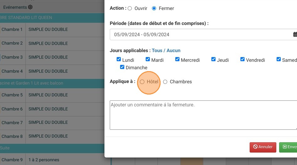Open the Evénements settings gear icon
This screenshot has width=297, height=165.
30,7
